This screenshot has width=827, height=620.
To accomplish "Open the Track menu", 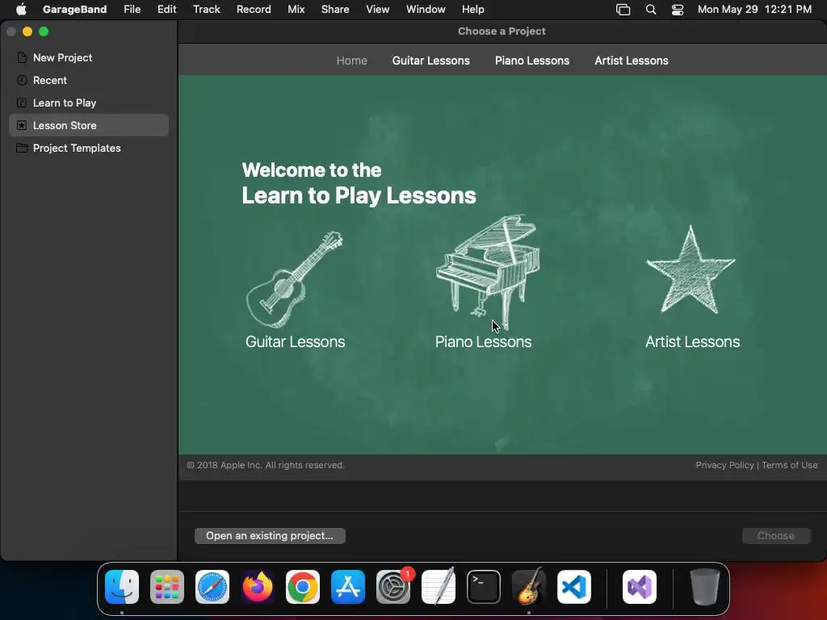I will point(206,10).
